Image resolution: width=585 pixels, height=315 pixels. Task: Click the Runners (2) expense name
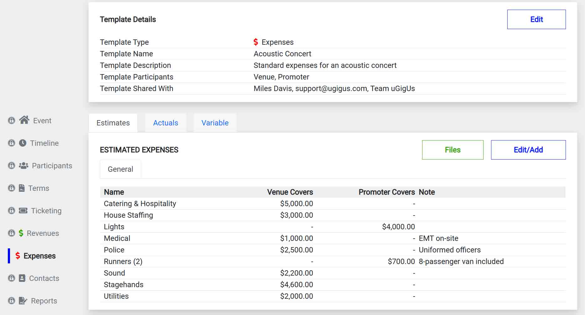(x=123, y=262)
